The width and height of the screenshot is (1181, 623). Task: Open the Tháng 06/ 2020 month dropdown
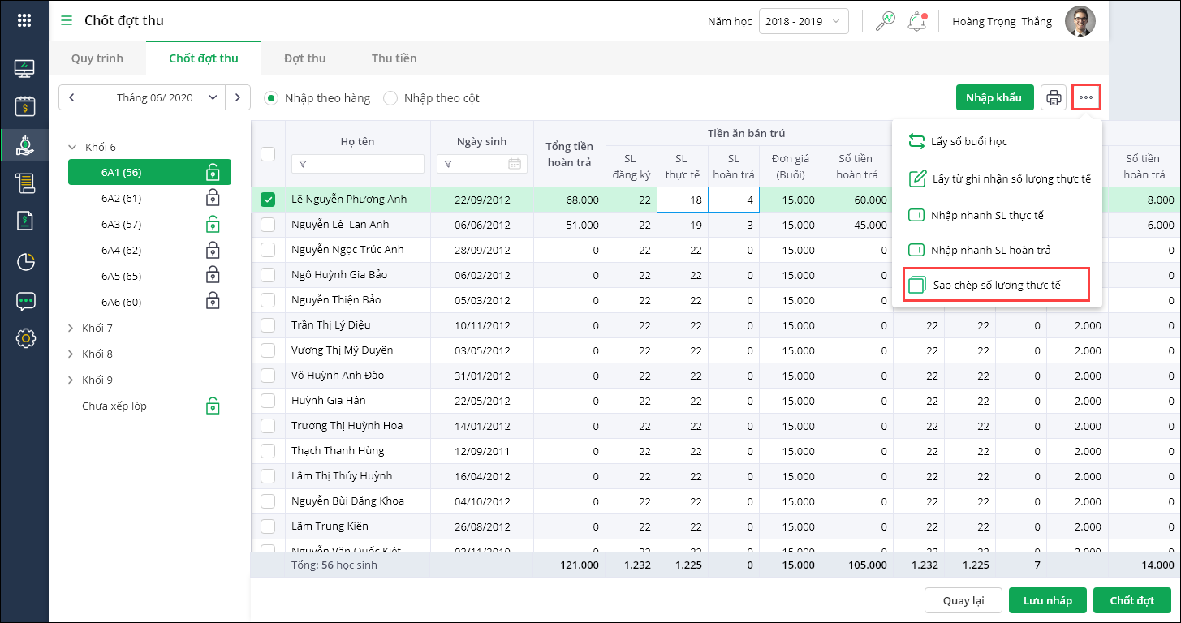[x=154, y=97]
